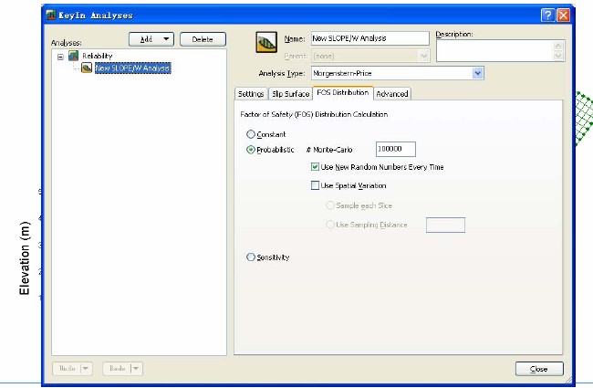Click the KeyIn Analyses title bar icon

[51, 15]
